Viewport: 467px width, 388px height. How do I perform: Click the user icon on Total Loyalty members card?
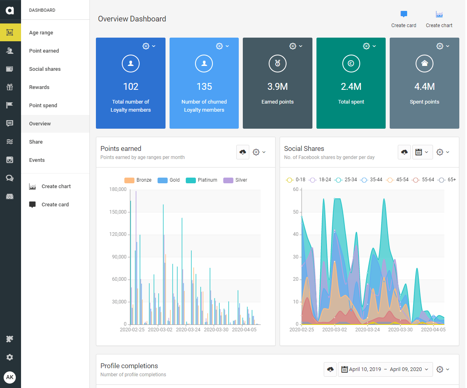tap(130, 64)
